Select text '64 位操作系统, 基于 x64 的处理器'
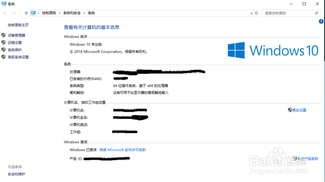The width and height of the screenshot is (325, 182). click(140, 86)
